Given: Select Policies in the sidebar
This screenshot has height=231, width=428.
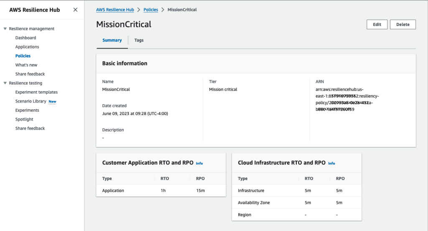Looking at the screenshot, I should (23, 56).
